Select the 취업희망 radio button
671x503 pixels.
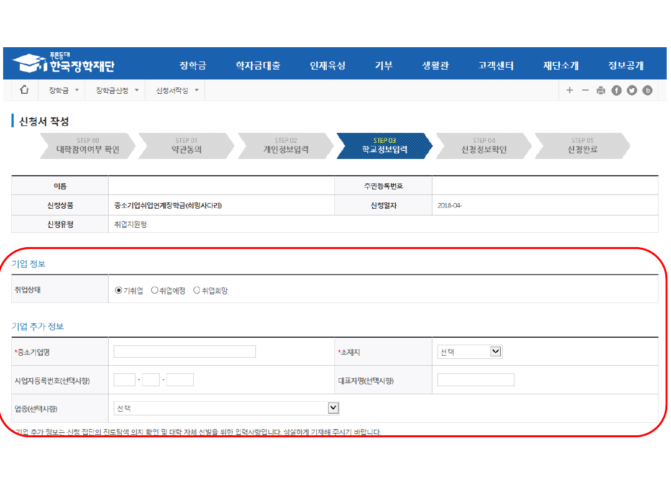[197, 290]
